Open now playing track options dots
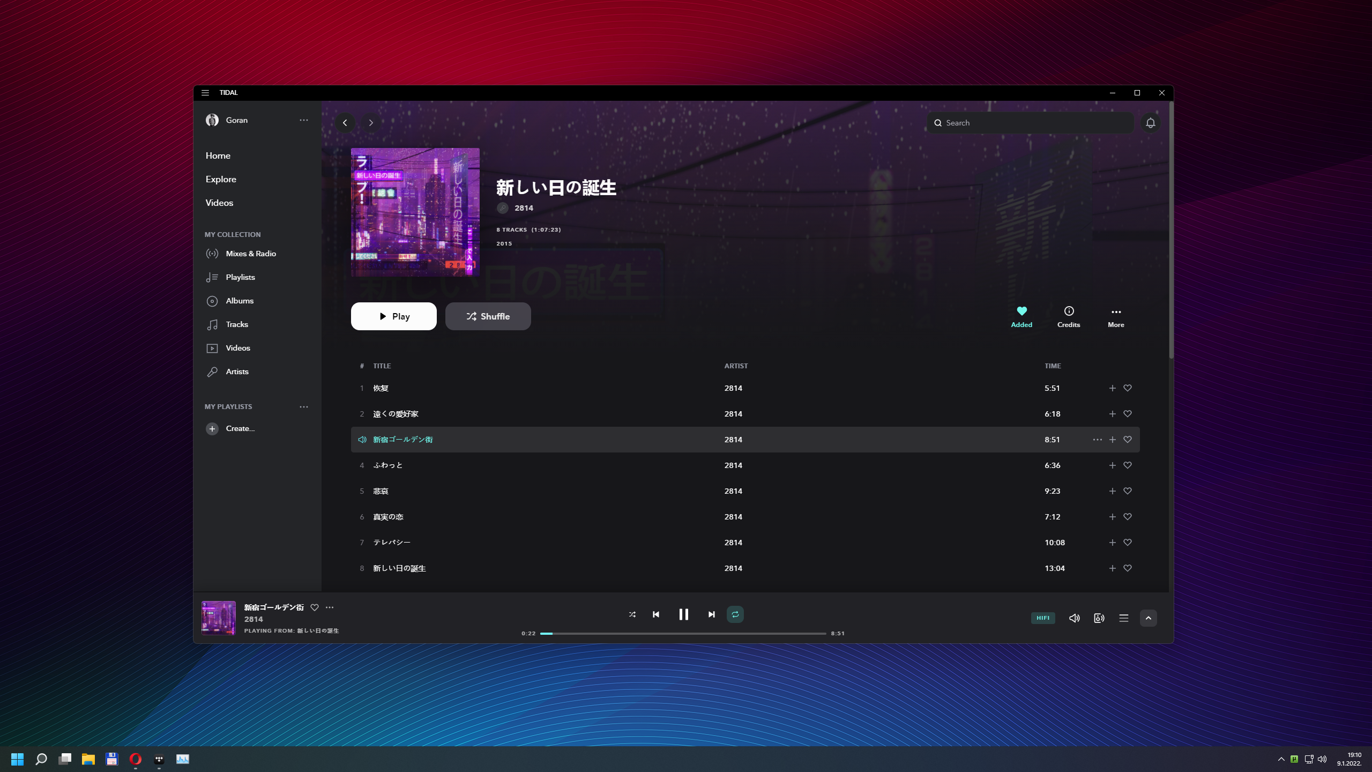The image size is (1372, 772). 330,607
